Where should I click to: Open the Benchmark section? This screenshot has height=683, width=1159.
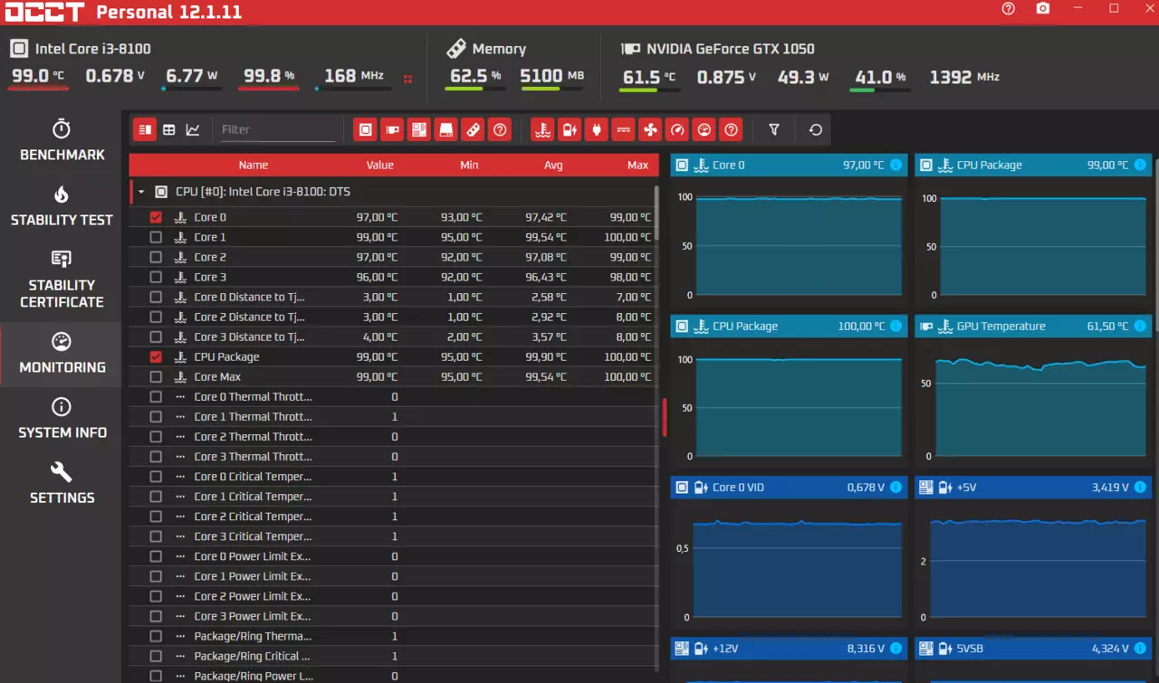(62, 140)
